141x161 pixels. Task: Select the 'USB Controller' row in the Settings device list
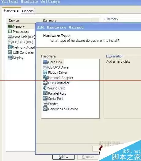[21, 53]
